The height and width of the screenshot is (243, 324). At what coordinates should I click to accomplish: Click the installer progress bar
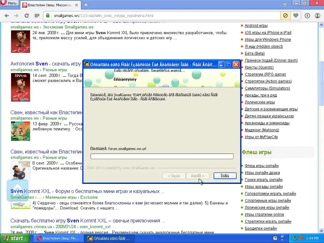click(162, 156)
